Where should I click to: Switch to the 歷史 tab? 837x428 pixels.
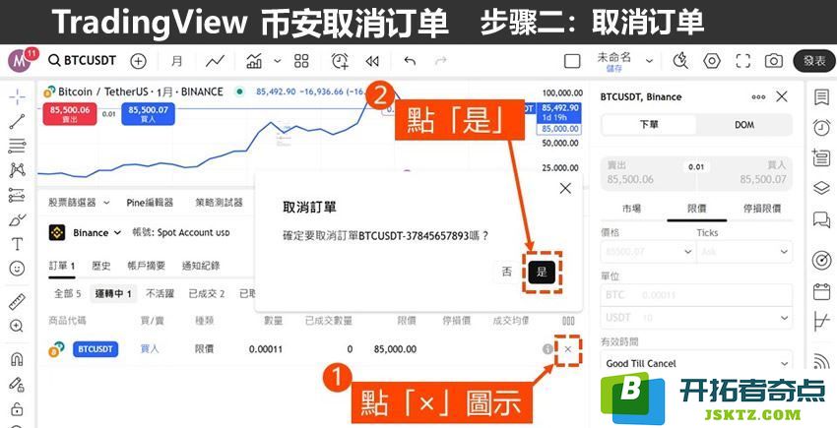point(100,266)
